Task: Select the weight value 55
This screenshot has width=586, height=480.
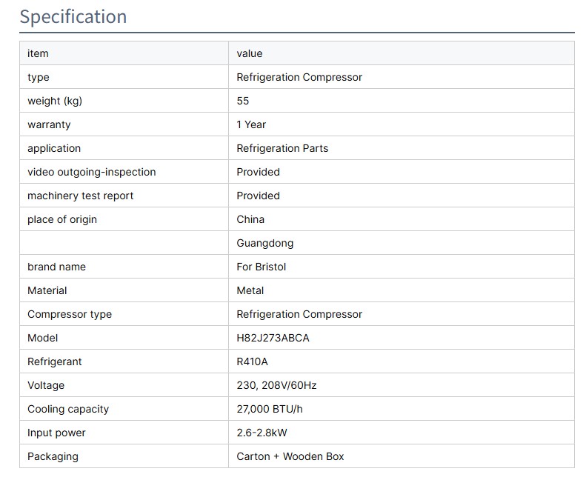Action: tap(243, 101)
